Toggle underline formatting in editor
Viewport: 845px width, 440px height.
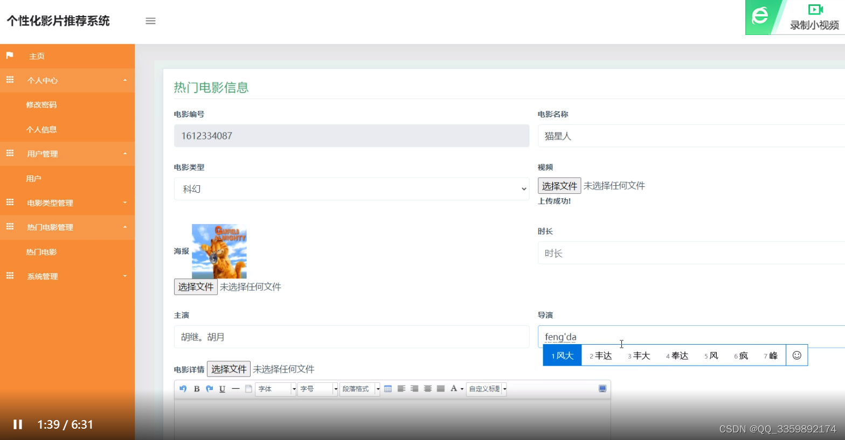223,389
